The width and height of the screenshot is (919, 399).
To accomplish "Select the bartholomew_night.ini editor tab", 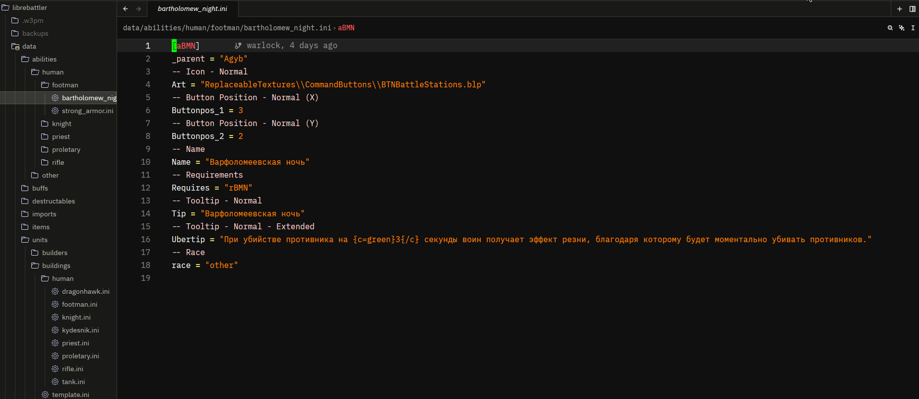I will pos(193,9).
